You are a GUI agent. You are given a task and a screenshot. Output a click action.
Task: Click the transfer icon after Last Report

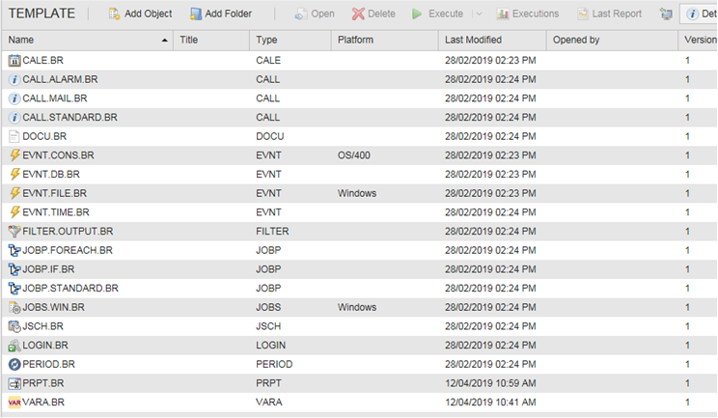(x=666, y=14)
